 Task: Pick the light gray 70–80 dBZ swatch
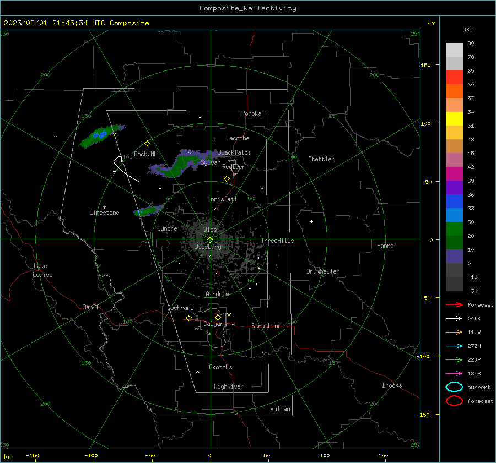pyautogui.click(x=454, y=50)
